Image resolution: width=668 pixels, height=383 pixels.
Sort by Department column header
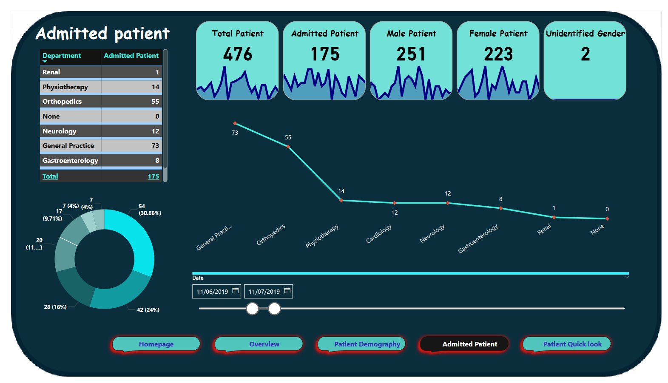[62, 55]
